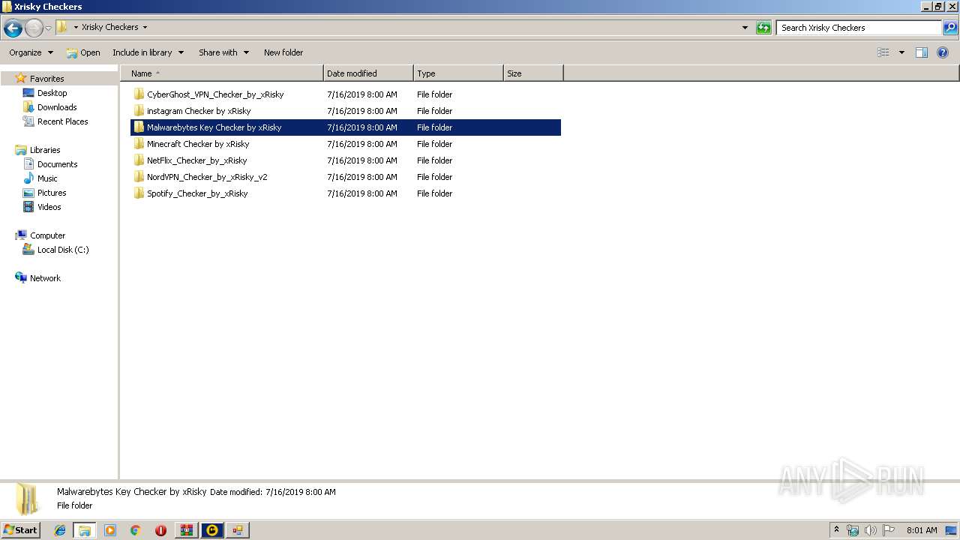960x540 pixels.
Task: Sort by the Size column
Action: pyautogui.click(x=533, y=73)
